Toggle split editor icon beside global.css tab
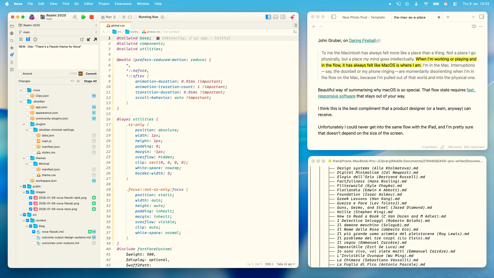This screenshot has height=278, width=494. (x=295, y=25)
